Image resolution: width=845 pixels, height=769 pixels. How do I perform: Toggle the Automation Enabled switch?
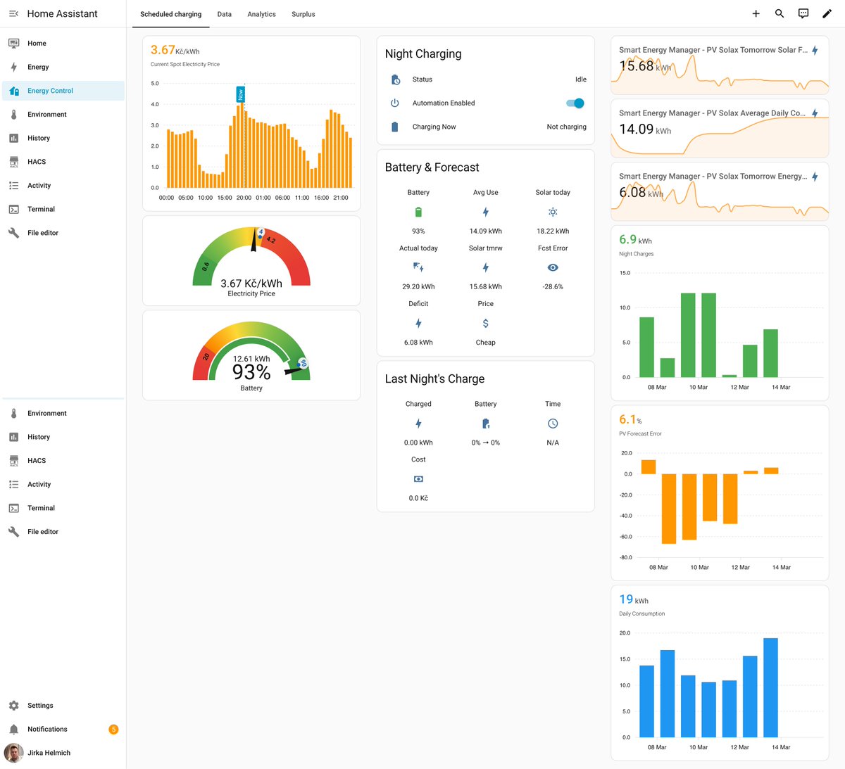coord(575,103)
